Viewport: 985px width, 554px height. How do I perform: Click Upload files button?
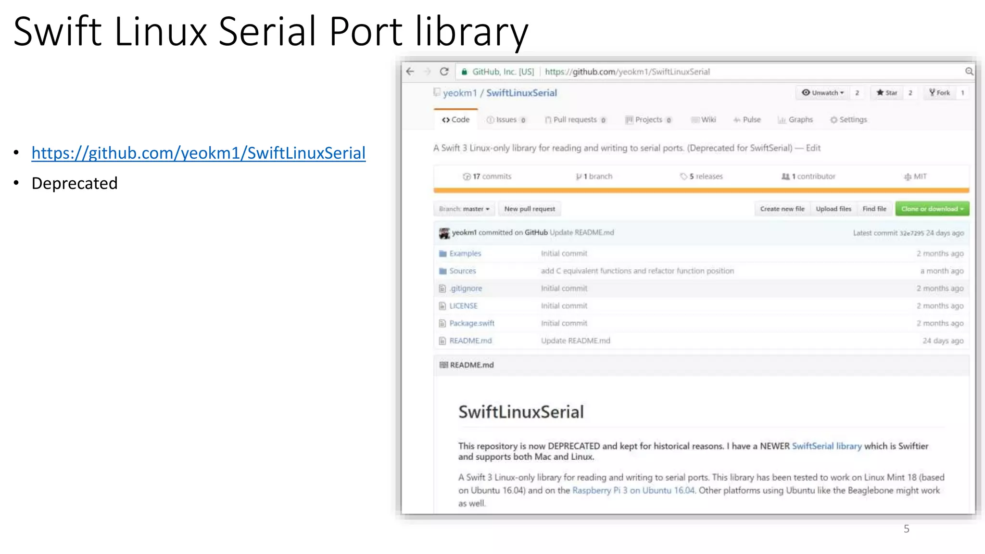pos(833,209)
